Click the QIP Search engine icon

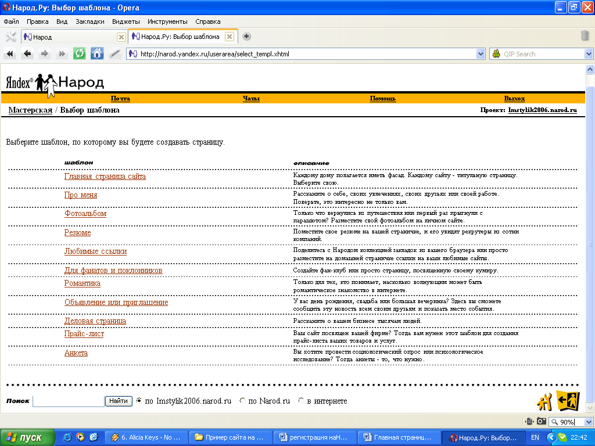(x=496, y=54)
